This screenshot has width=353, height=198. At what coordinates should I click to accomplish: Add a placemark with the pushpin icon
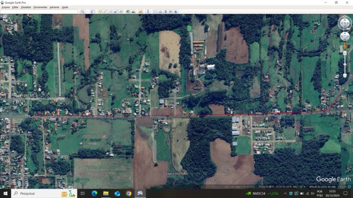coord(100,11)
